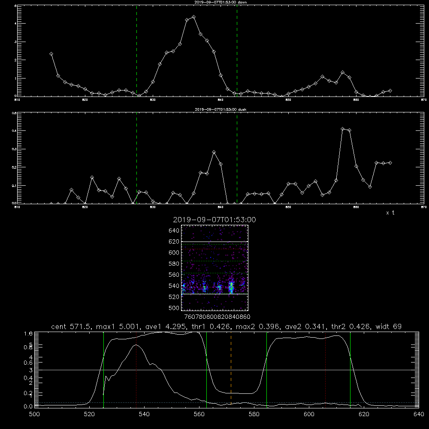Click the solid green line near 585 in bottom plot
The height and width of the screenshot is (429, 429).
pyautogui.click(x=266, y=369)
